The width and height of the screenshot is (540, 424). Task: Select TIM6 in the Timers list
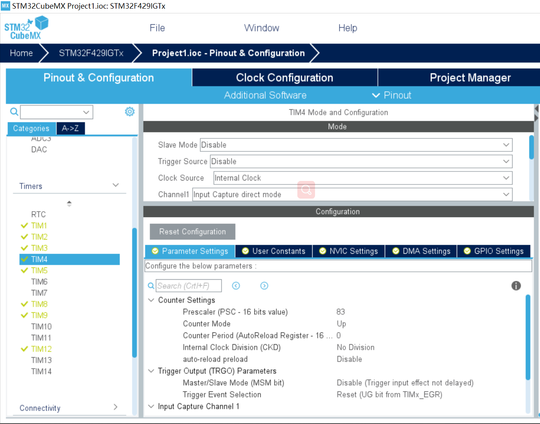[x=39, y=282]
